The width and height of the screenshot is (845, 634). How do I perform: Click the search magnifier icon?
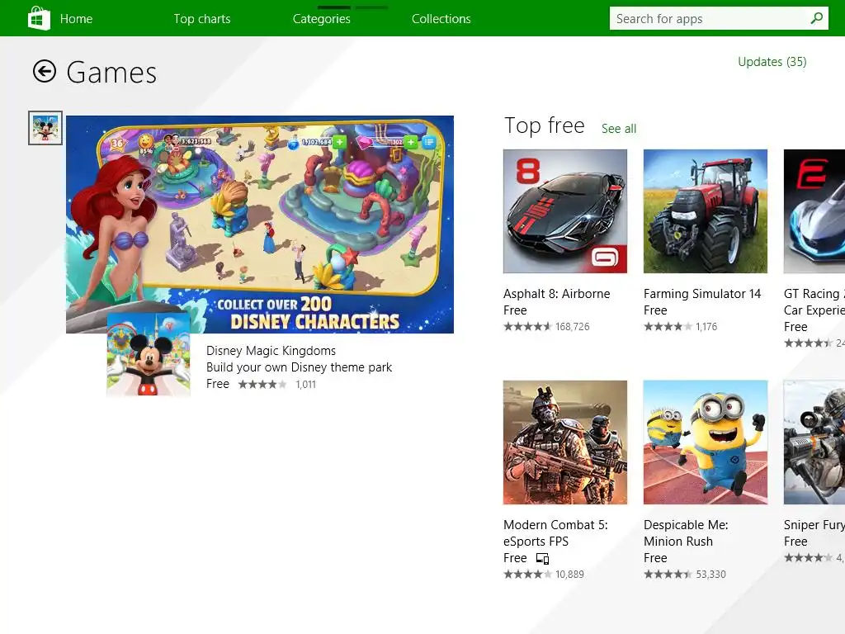coord(817,18)
